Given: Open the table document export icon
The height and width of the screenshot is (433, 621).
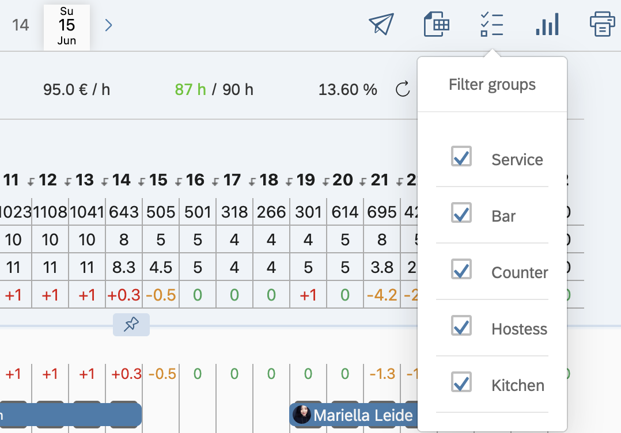Looking at the screenshot, I should [x=436, y=25].
